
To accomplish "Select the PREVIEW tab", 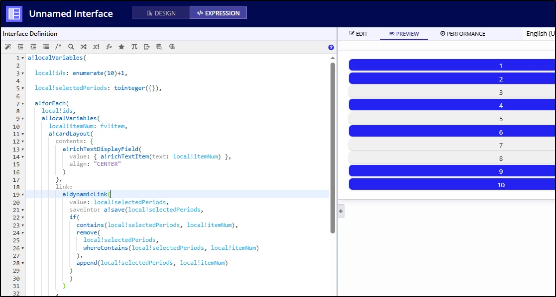I will [404, 34].
